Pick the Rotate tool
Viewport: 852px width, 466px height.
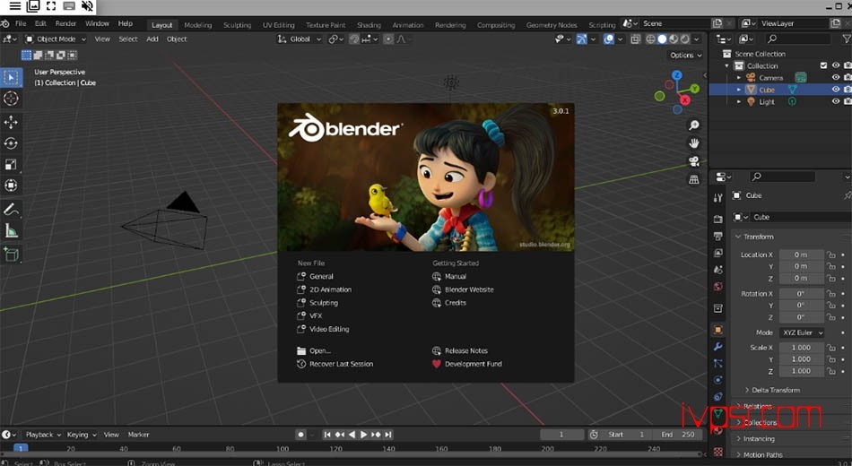click(x=11, y=143)
